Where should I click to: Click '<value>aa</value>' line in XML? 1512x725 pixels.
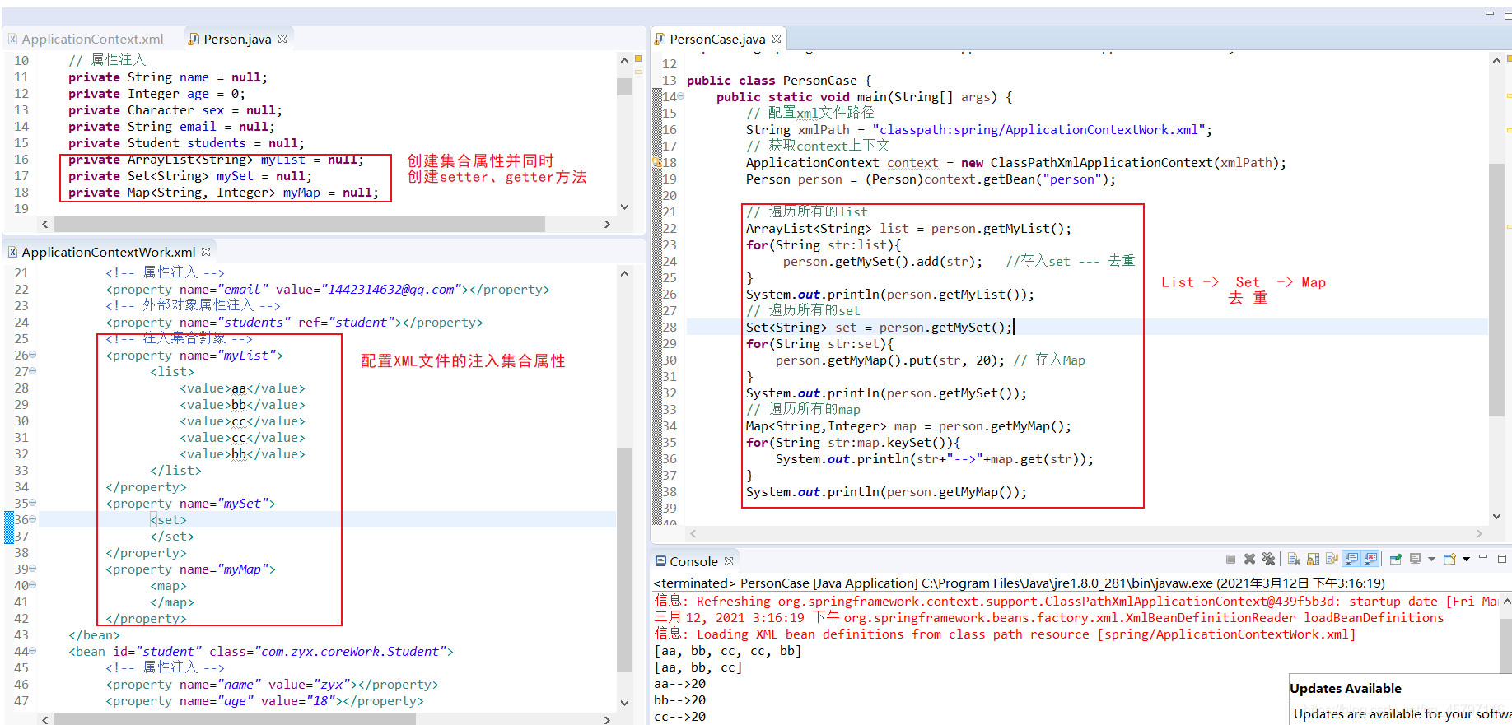[242, 388]
